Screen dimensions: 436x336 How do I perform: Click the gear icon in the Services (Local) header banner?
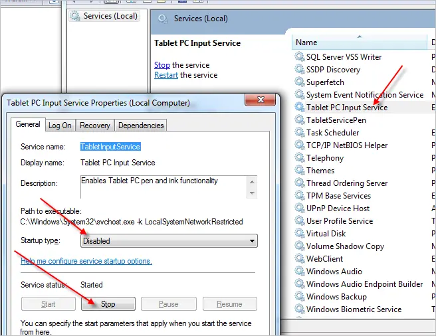pyautogui.click(x=163, y=19)
